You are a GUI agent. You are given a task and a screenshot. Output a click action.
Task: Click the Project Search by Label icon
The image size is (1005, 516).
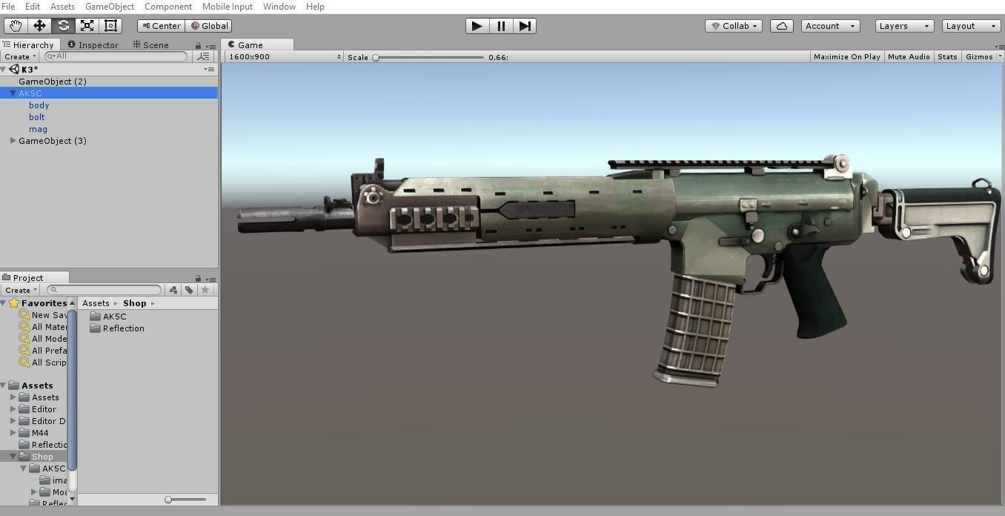[x=189, y=290]
